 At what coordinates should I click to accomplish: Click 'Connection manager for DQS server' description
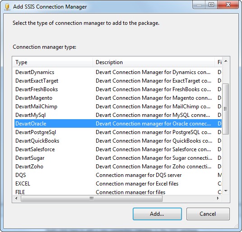(x=139, y=175)
